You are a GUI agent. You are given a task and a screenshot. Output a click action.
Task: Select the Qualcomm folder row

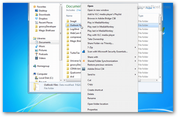click(73, 73)
